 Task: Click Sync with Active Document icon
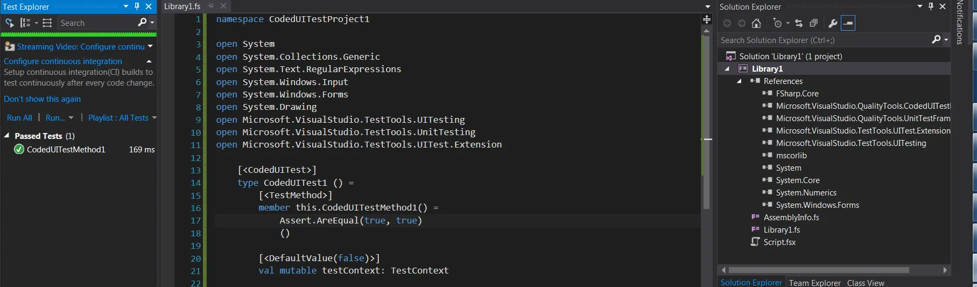(799, 23)
